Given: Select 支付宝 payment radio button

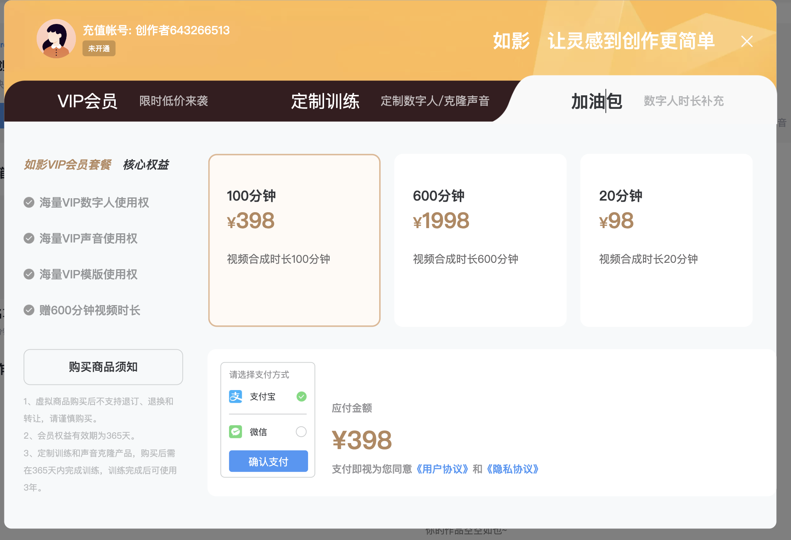Looking at the screenshot, I should tap(301, 396).
